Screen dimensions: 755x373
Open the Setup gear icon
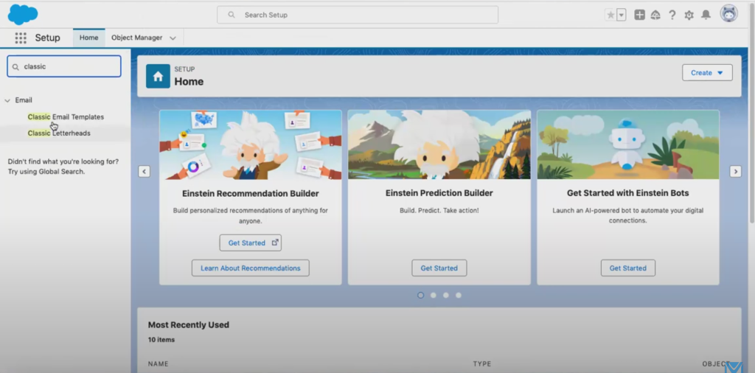[689, 15]
